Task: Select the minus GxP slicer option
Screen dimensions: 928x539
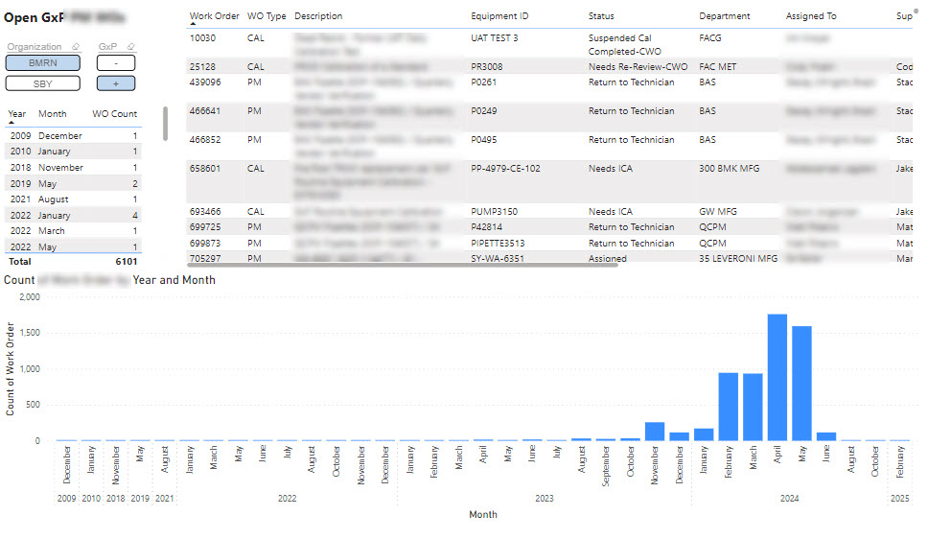Action: (115, 62)
